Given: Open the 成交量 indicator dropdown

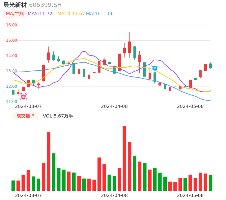Looking at the screenshot, I should coord(25,116).
